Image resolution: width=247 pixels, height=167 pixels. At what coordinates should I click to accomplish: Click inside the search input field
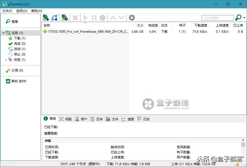(x=218, y=17)
